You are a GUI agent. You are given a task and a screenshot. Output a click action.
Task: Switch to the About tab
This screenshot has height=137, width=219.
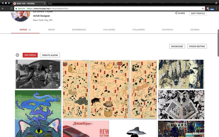pyautogui.click(x=51, y=30)
